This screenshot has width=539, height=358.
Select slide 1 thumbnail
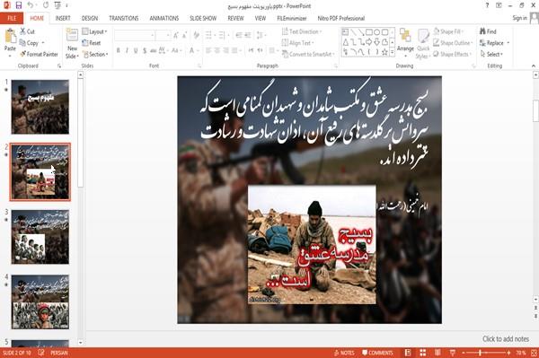point(40,107)
